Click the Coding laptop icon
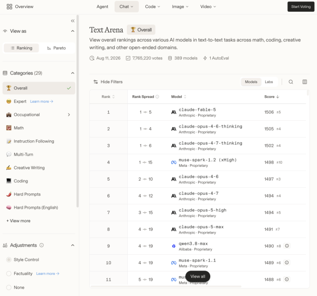This screenshot has width=317, height=296. 8,181
